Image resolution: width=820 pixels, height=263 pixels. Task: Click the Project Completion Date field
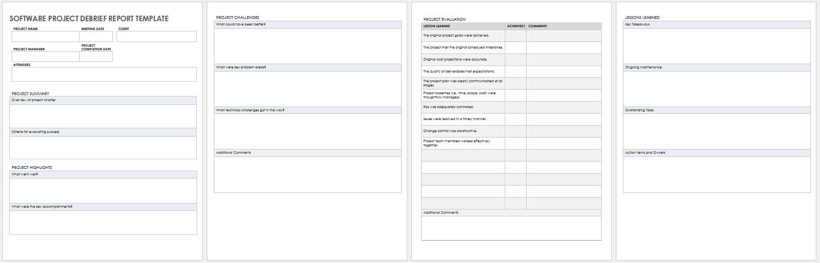click(96, 56)
